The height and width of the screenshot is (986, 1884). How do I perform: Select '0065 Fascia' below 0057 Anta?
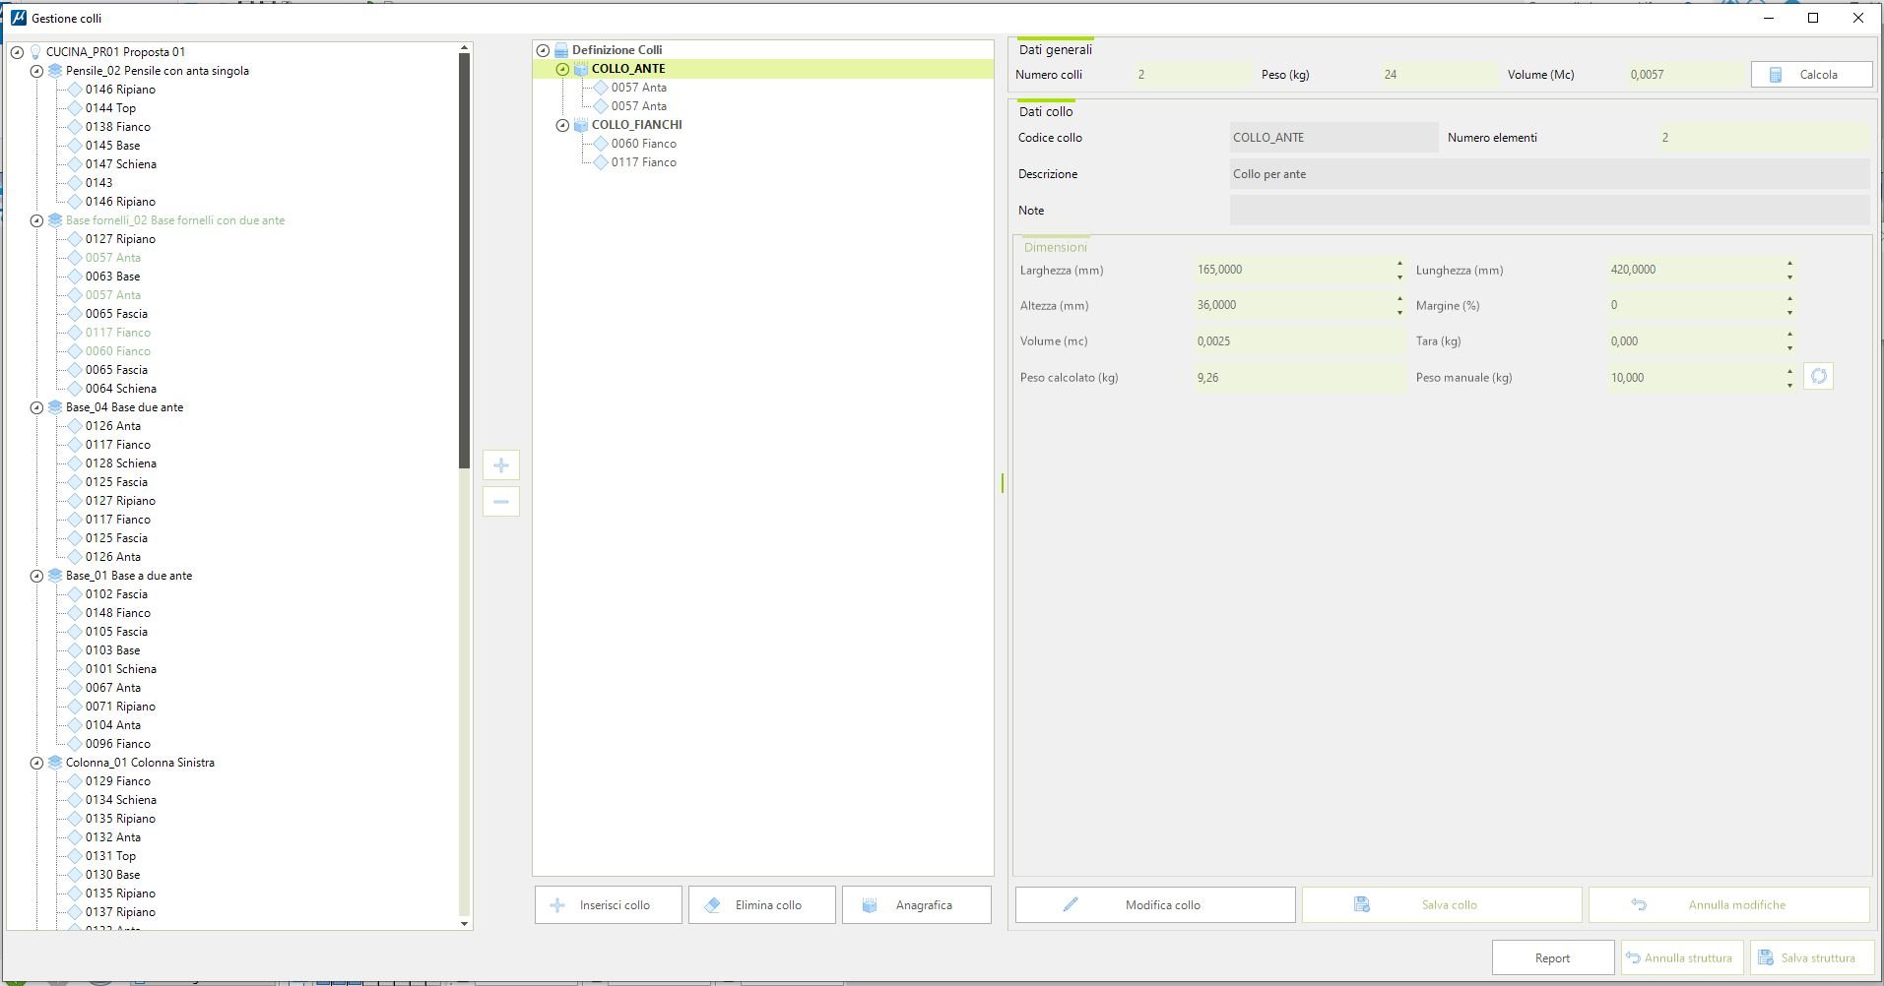point(116,314)
